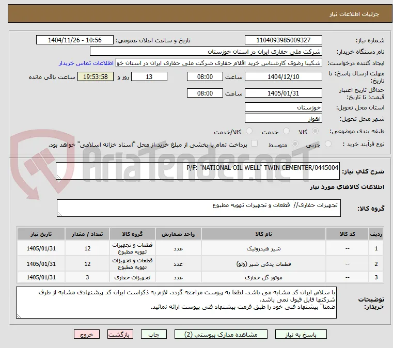Viewport: 393px width, 348px height.
Task: Click the اطلاعات کالاهای مورد نیاز section heading
Action: coord(347,187)
